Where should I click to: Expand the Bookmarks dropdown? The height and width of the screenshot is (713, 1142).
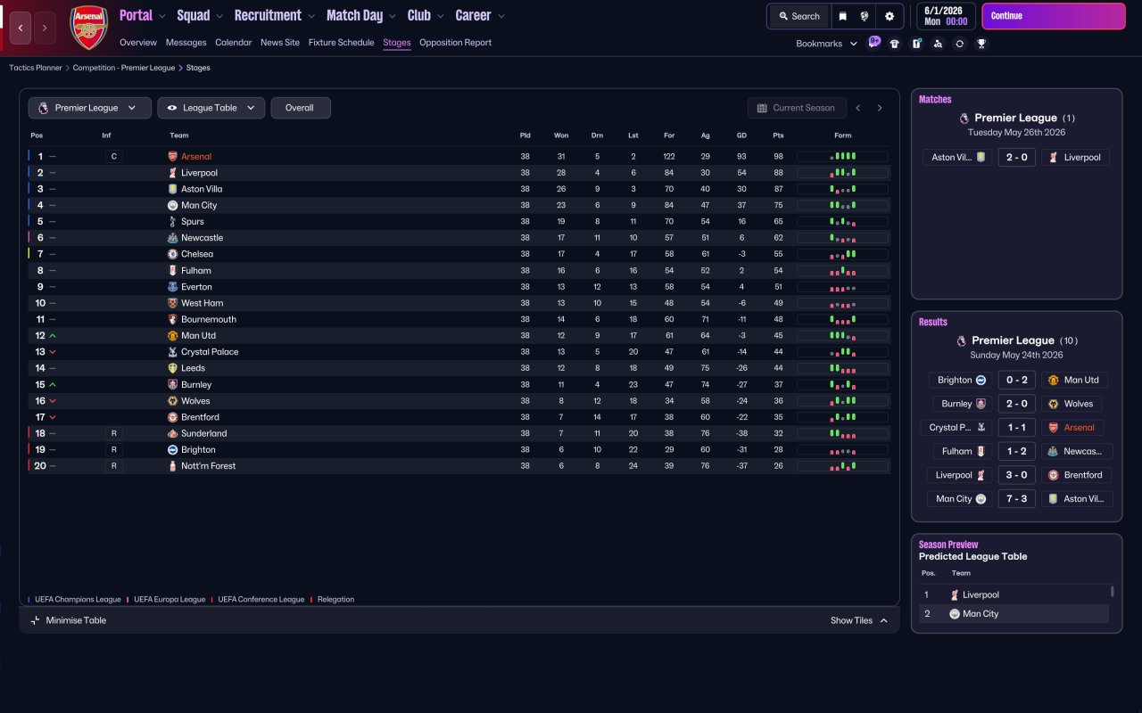click(827, 44)
